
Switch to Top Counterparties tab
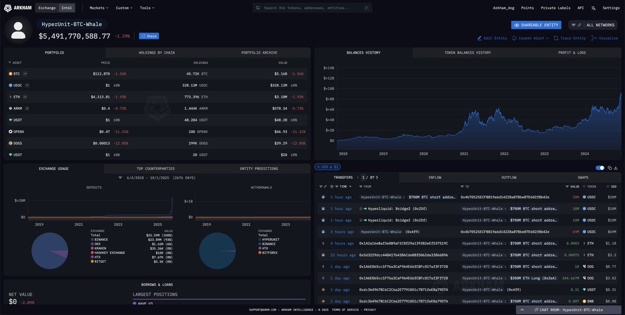[x=156, y=169]
